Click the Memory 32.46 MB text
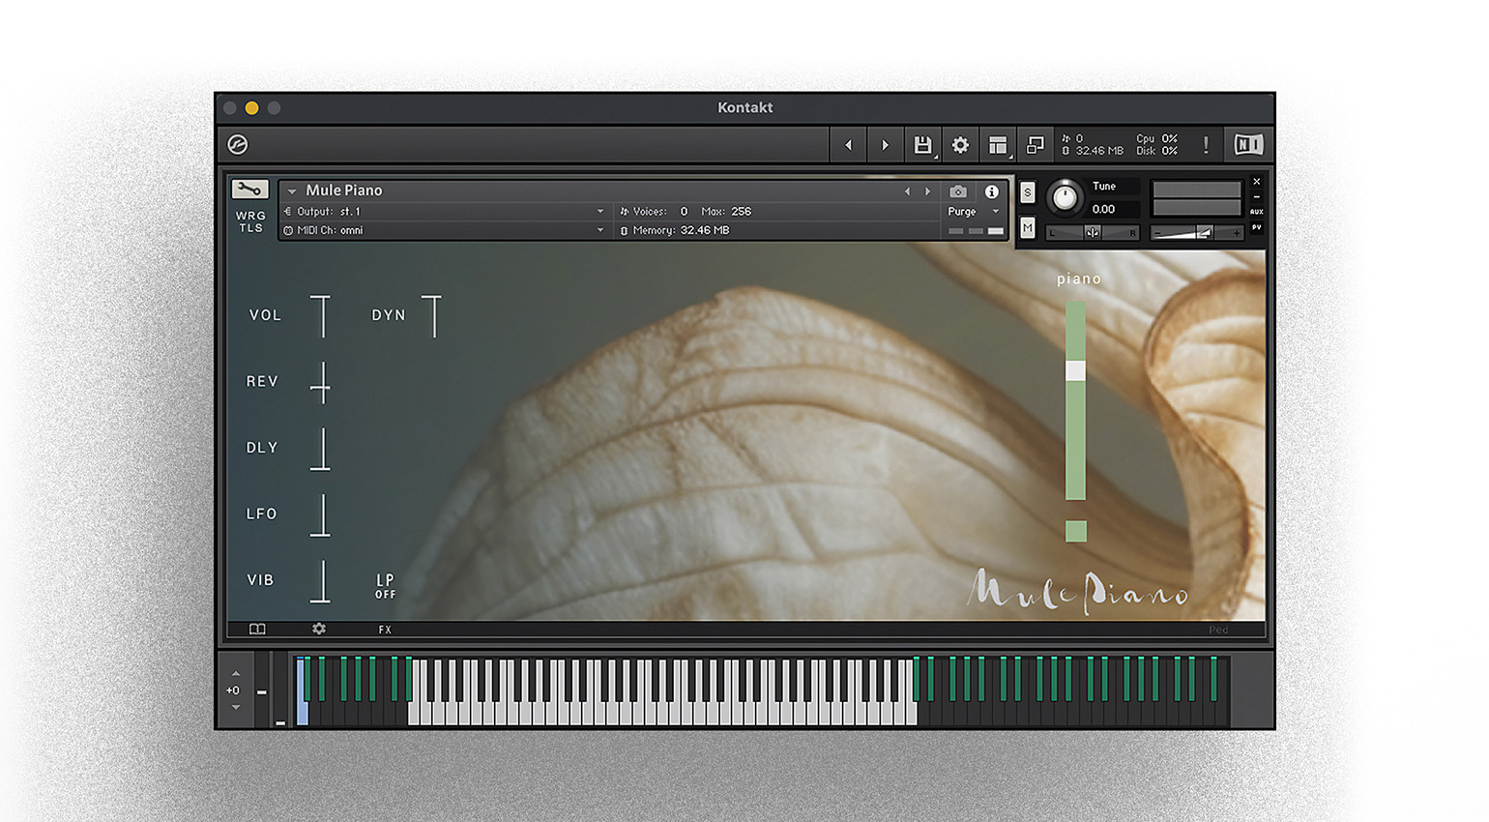Viewport: 1489px width, 822px height. pyautogui.click(x=681, y=230)
